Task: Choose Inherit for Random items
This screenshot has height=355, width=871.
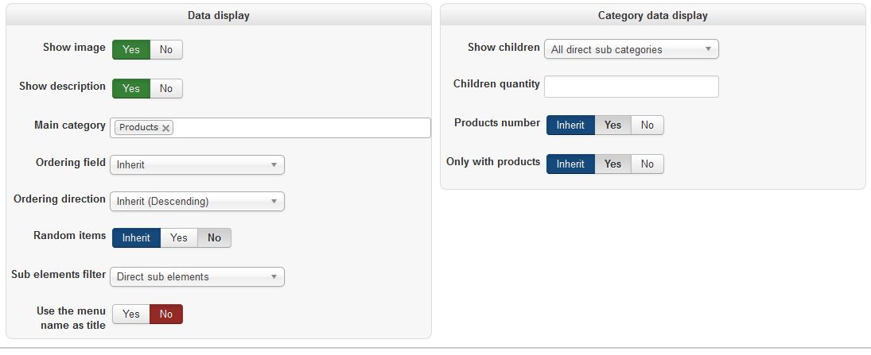Action: [x=136, y=237]
